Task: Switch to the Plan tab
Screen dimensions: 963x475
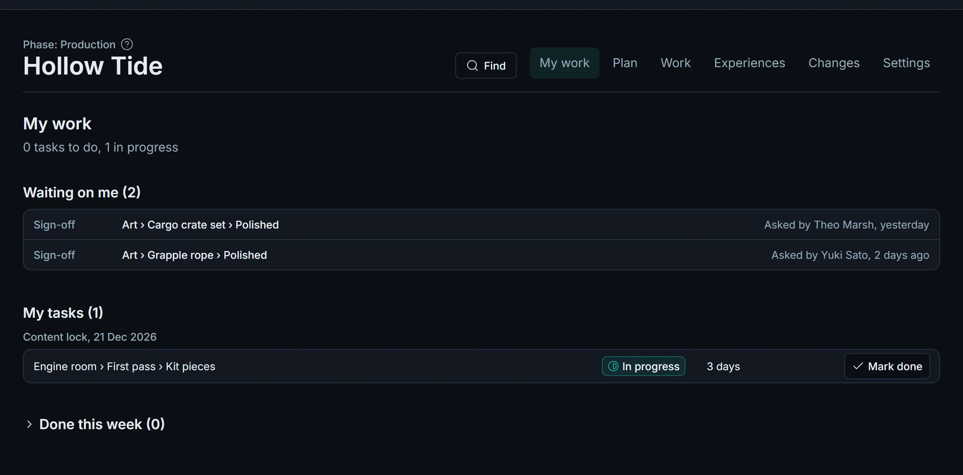Action: pyautogui.click(x=625, y=63)
